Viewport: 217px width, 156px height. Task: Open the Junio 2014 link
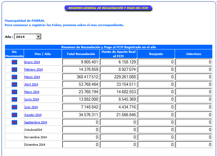click(31, 99)
